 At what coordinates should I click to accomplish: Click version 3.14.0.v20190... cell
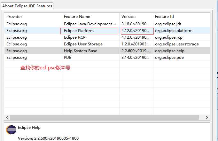click(135, 58)
